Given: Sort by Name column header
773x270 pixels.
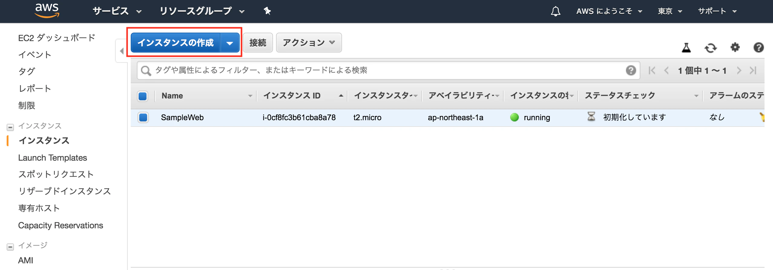Looking at the screenshot, I should (x=172, y=96).
